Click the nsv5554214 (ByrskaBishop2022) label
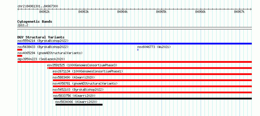 click(x=43, y=41)
